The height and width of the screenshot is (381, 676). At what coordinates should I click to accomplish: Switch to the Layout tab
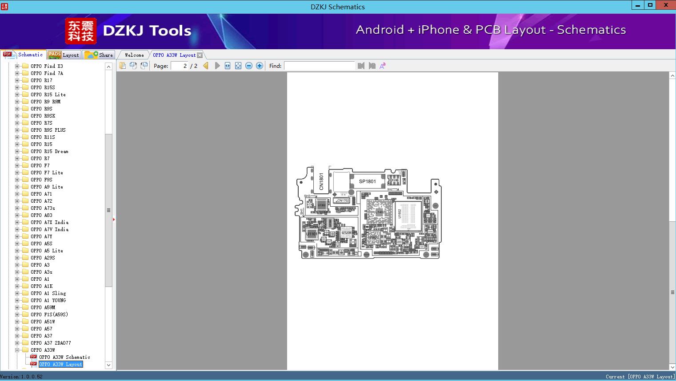click(x=64, y=55)
